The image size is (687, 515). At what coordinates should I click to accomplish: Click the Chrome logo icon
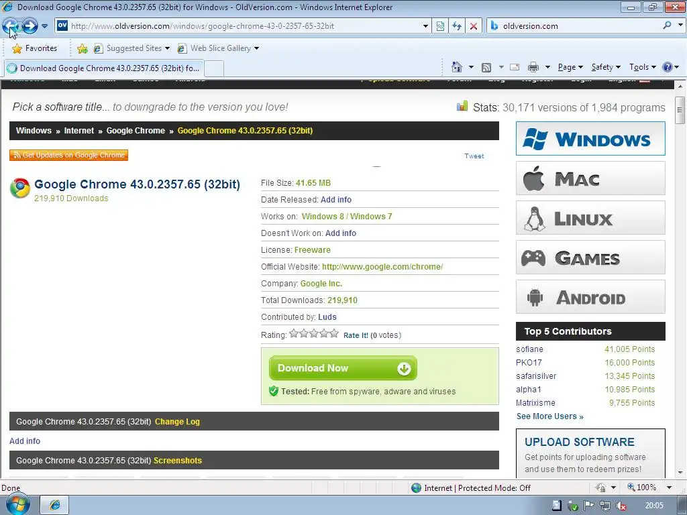point(19,188)
